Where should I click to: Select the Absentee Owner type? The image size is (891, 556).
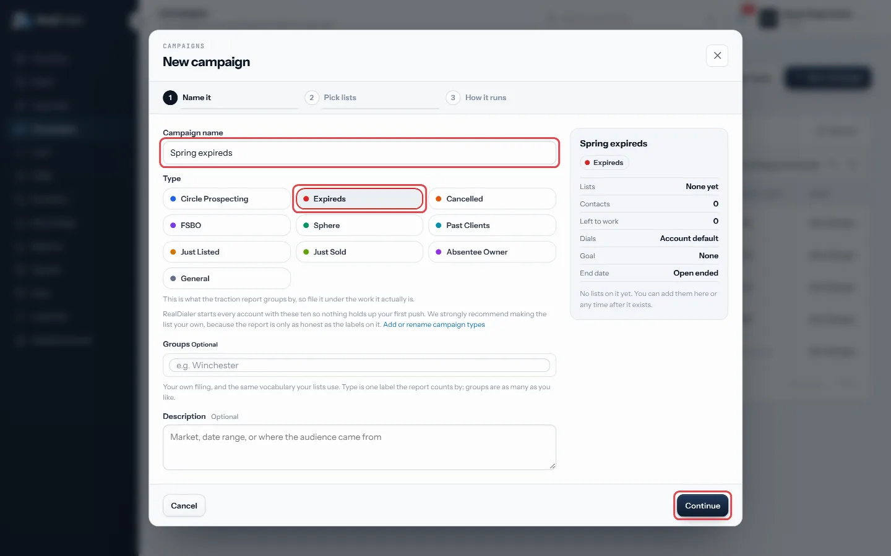pos(492,252)
